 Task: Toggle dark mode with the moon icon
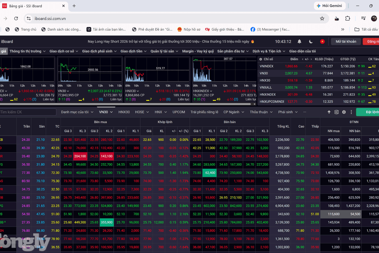click(311, 42)
